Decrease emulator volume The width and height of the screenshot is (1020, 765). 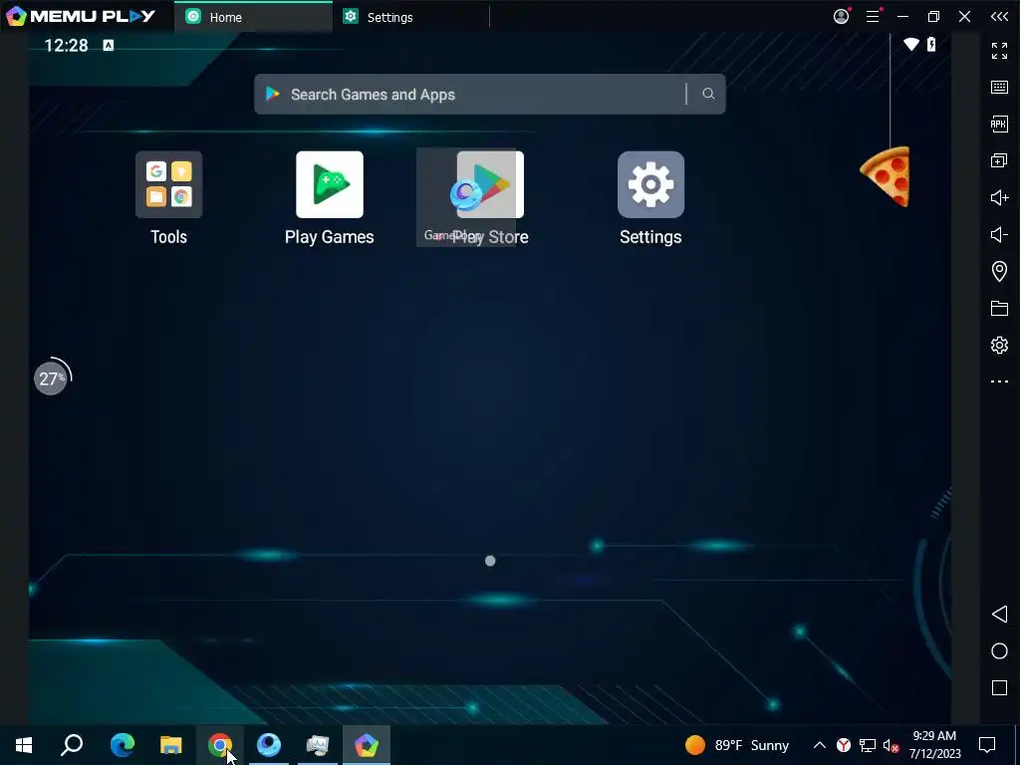click(999, 234)
